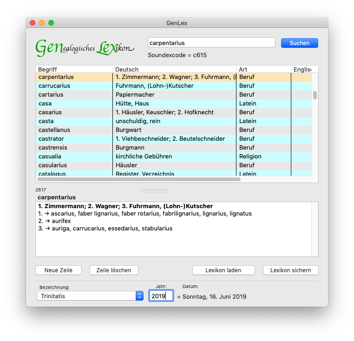Click the vertical table scrollbar thumb
Screen dimensions: 354x341
point(315,95)
